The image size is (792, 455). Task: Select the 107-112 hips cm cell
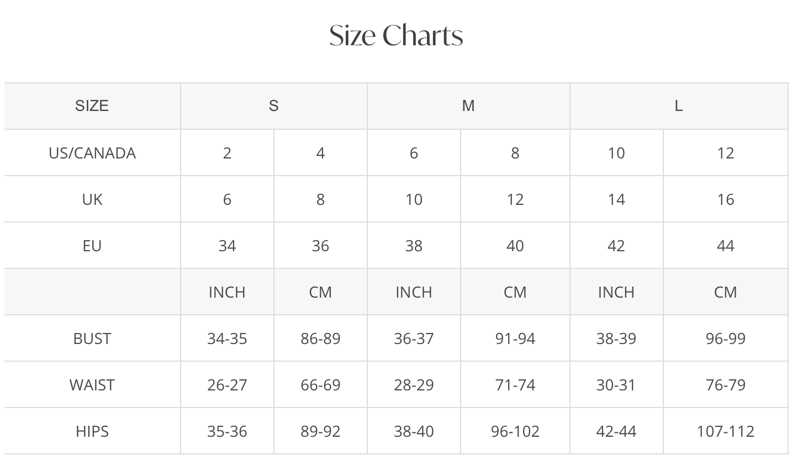(725, 431)
